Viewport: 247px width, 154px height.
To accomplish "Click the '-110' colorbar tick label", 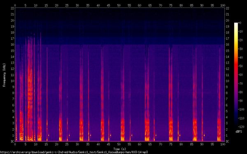I will pyautogui.click(x=241, y=118).
